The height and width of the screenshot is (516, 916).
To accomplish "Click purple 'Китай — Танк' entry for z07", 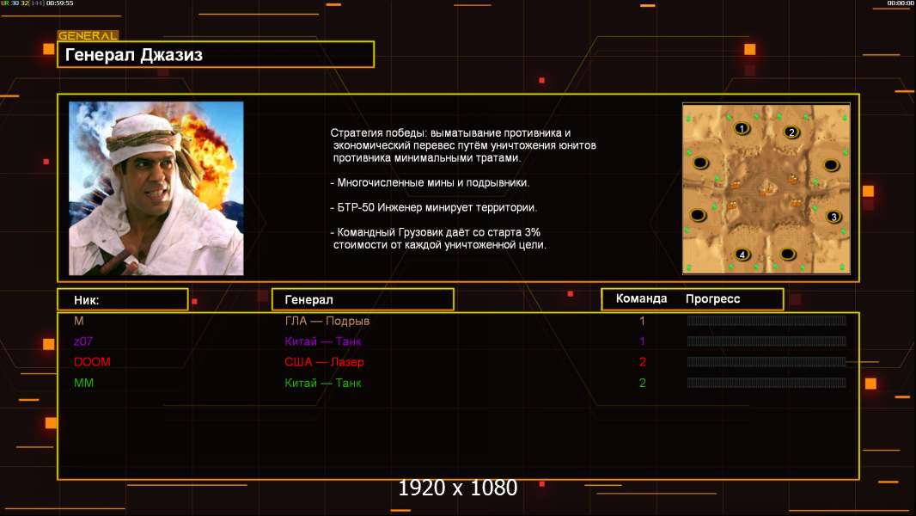I will (322, 341).
